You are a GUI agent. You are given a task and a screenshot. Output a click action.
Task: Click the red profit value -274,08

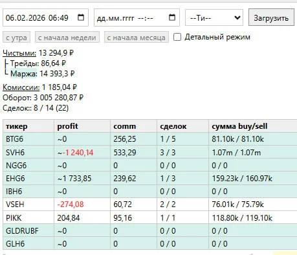[x=71, y=205]
